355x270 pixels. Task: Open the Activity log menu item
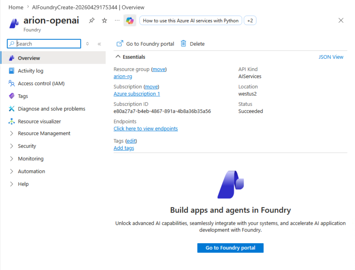pos(53,71)
